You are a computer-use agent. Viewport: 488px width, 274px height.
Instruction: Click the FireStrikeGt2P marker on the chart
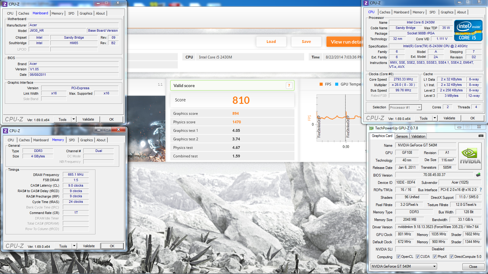[347, 126]
